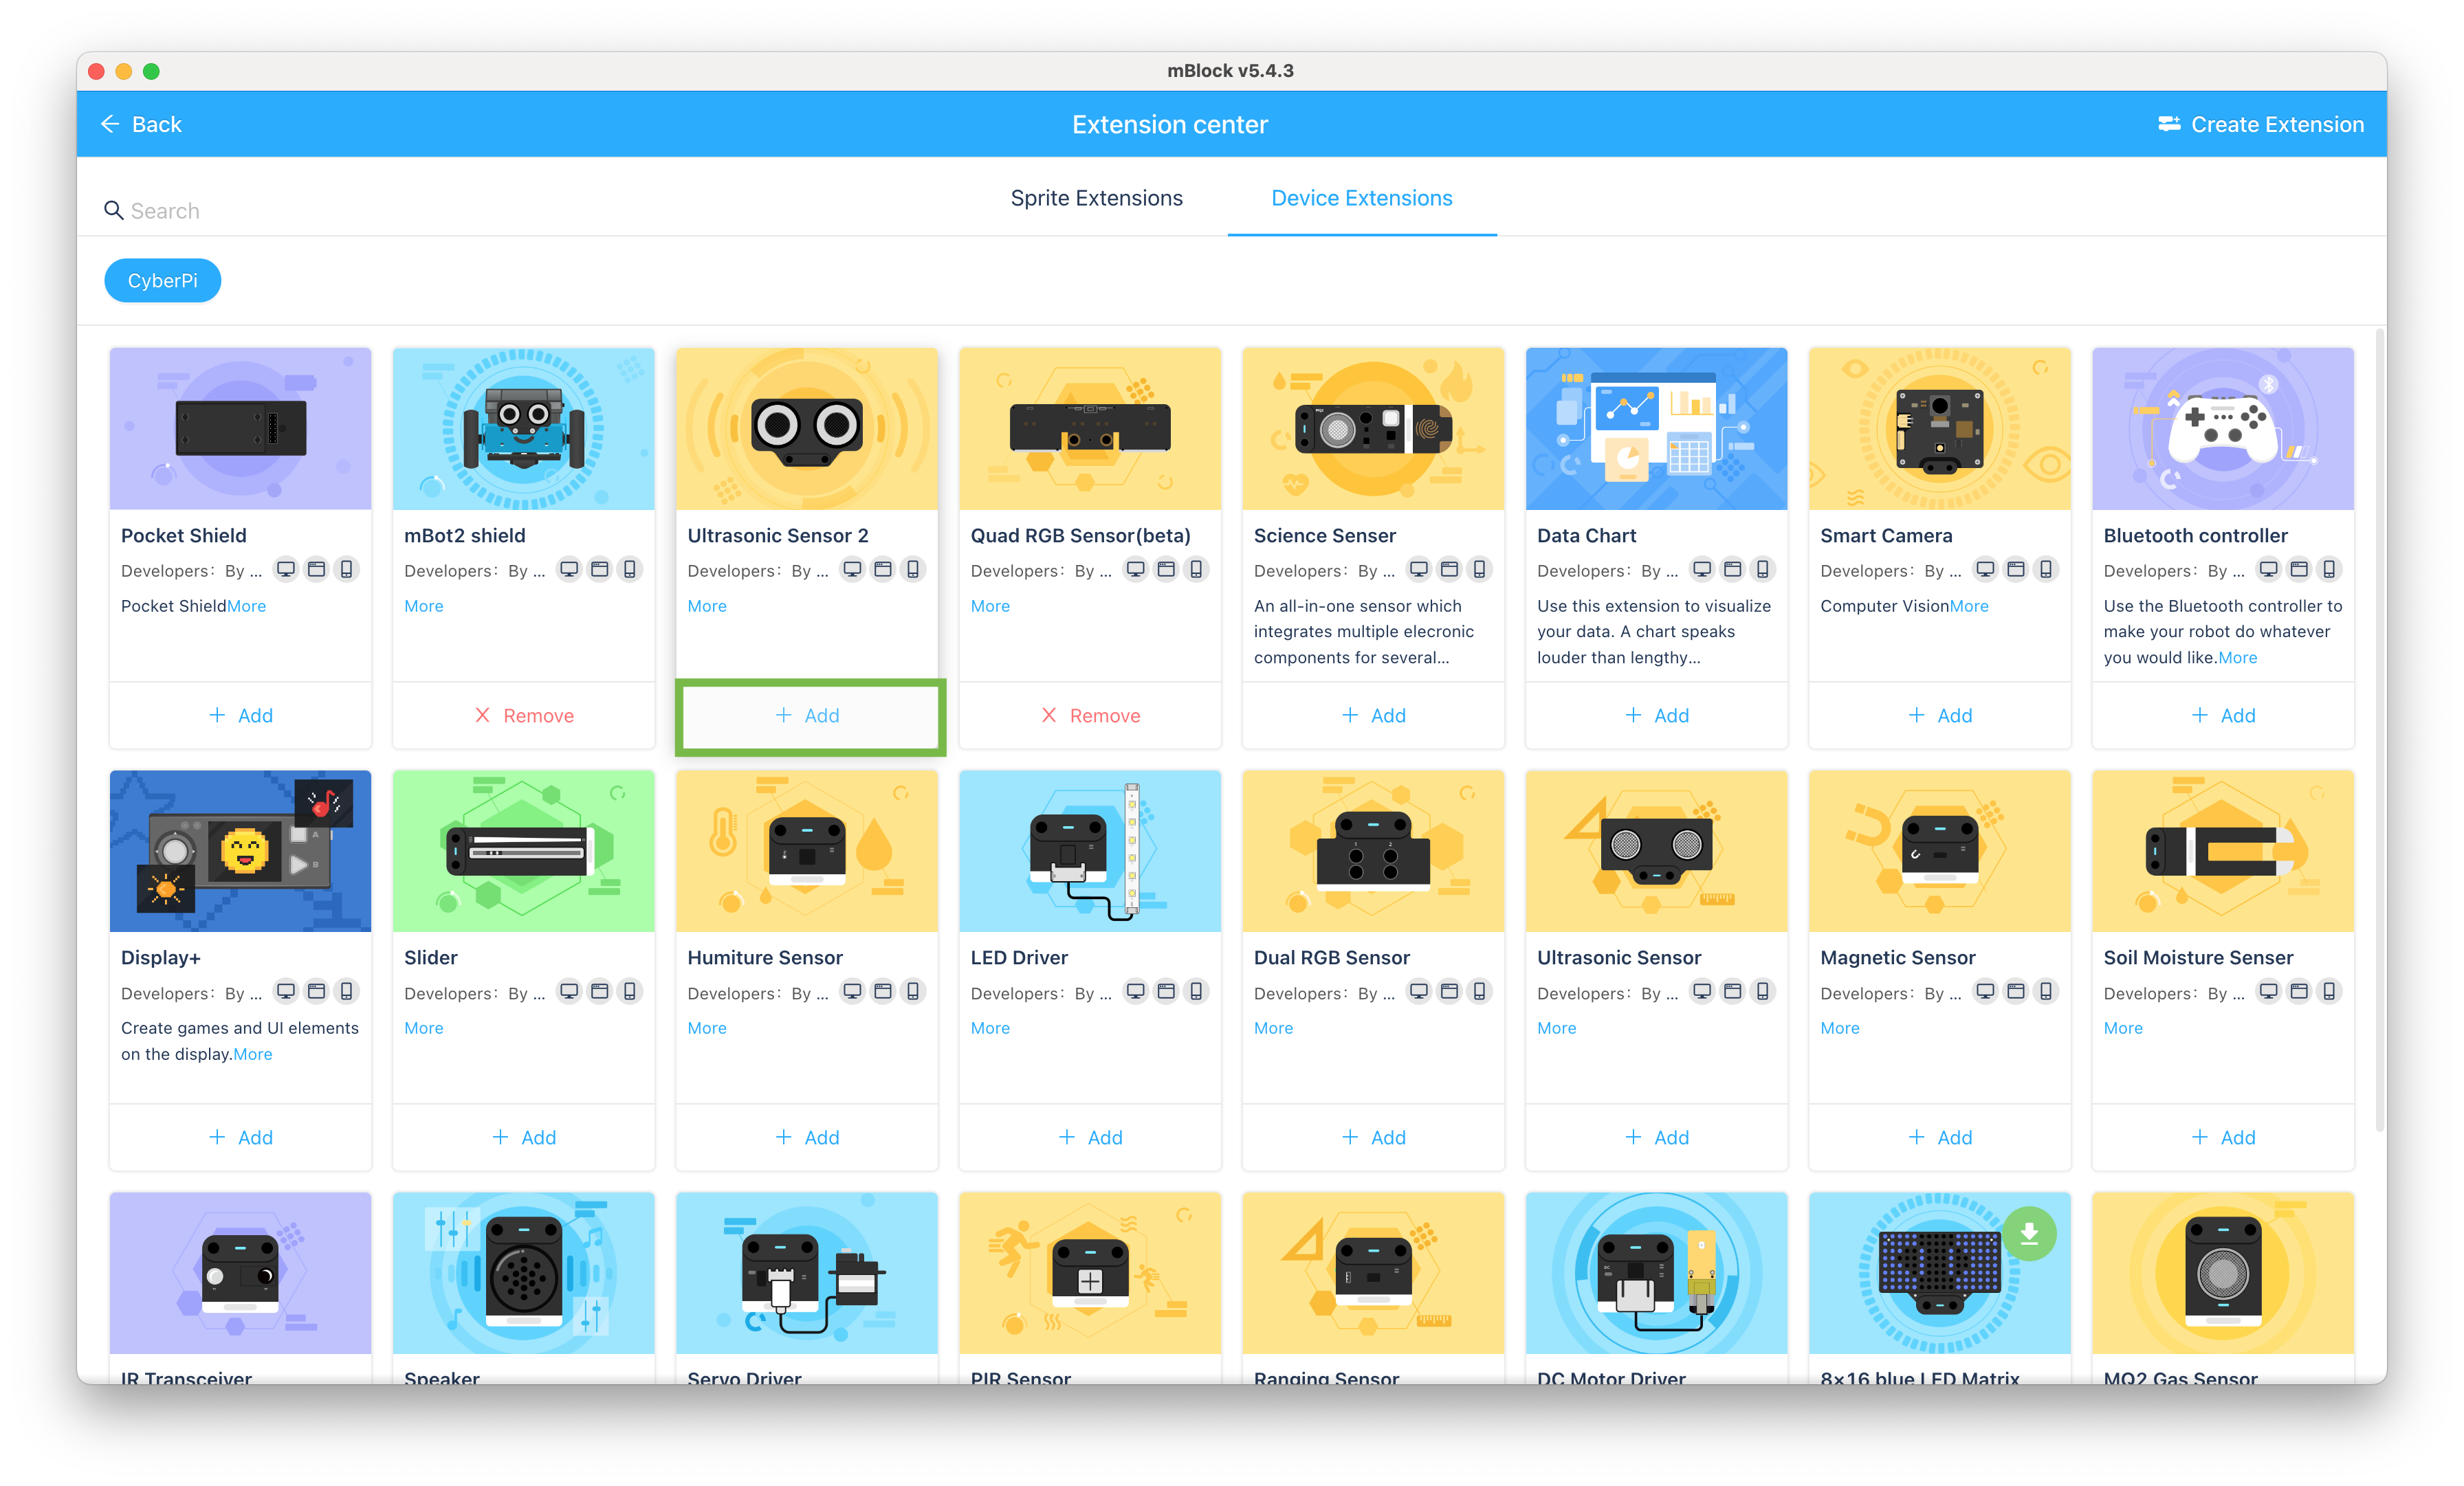Open More link for Dual RGB Sensor
The image size is (2464, 1486).
click(x=1273, y=1028)
